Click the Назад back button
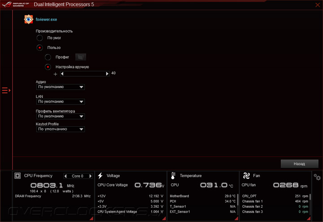 pos(299,164)
